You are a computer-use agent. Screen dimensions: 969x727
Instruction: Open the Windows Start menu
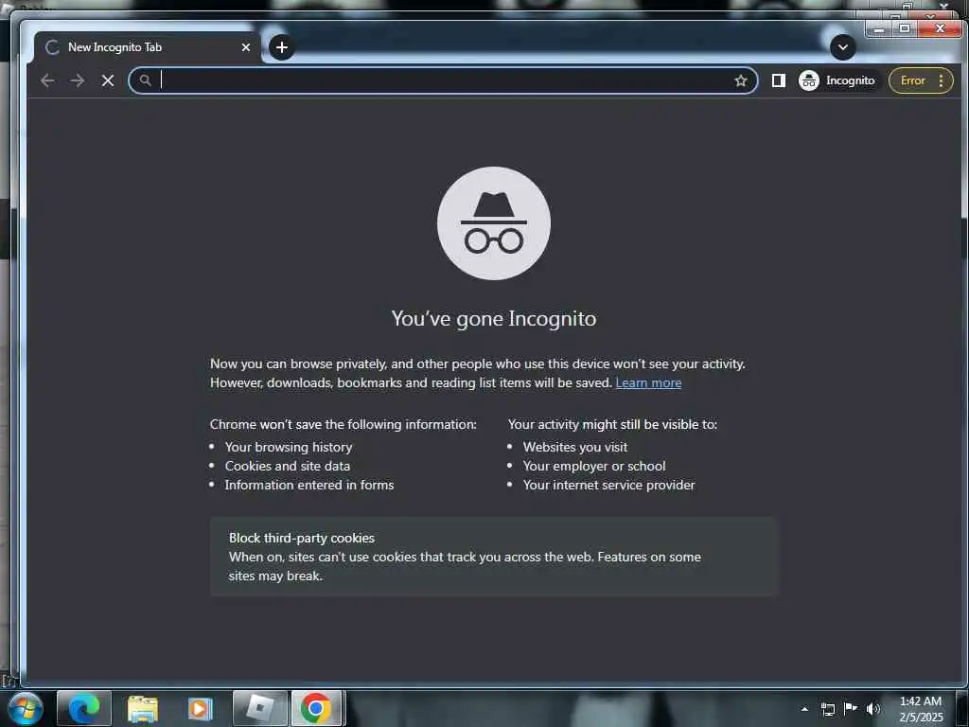24,708
